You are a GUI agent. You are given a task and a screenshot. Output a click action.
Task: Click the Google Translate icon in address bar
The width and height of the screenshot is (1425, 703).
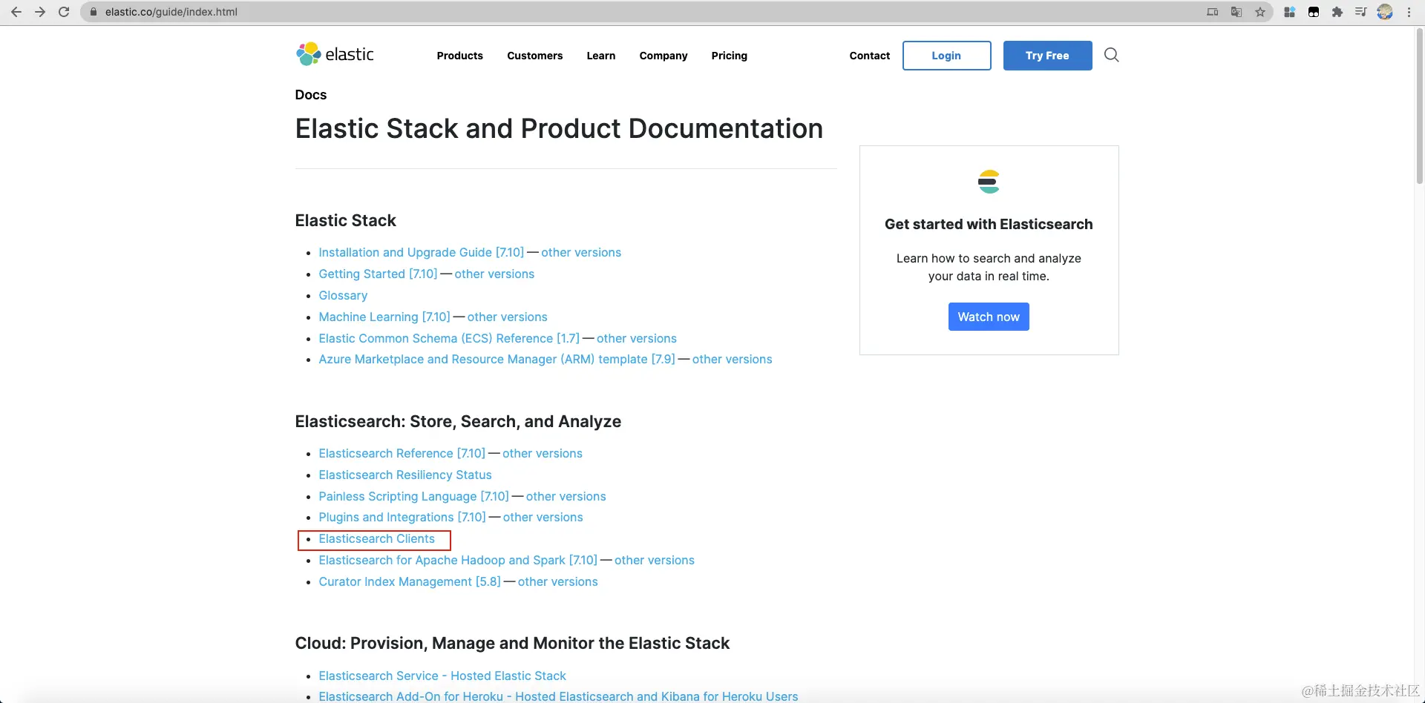[x=1236, y=12]
